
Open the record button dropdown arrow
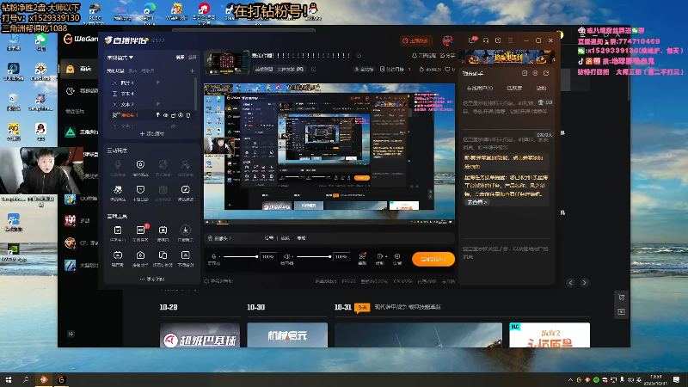(x=386, y=256)
